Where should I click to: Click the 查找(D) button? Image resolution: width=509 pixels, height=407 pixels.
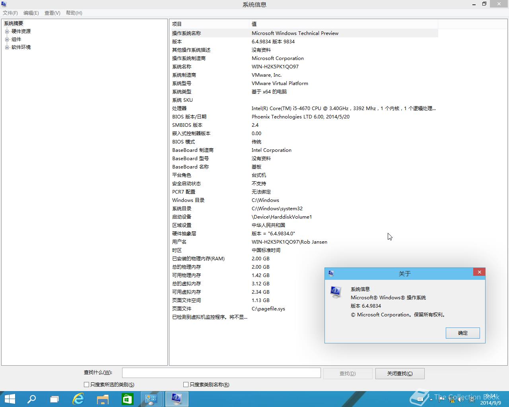pyautogui.click(x=348, y=374)
